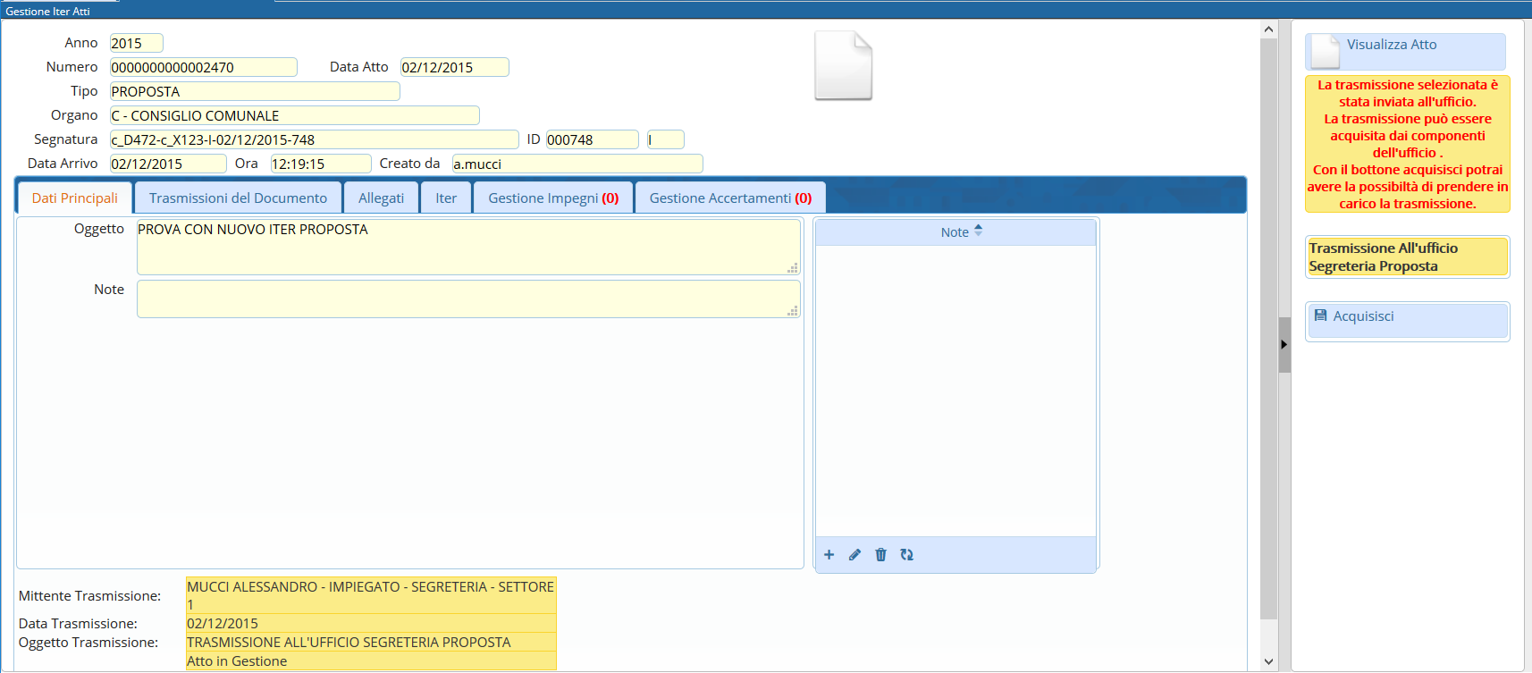Click the refresh notes icon
Image resolution: width=1532 pixels, height=673 pixels.
tap(906, 555)
